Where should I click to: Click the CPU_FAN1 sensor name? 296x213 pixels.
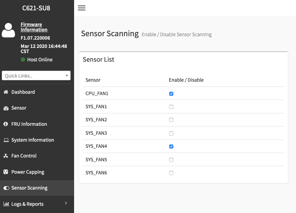(97, 93)
